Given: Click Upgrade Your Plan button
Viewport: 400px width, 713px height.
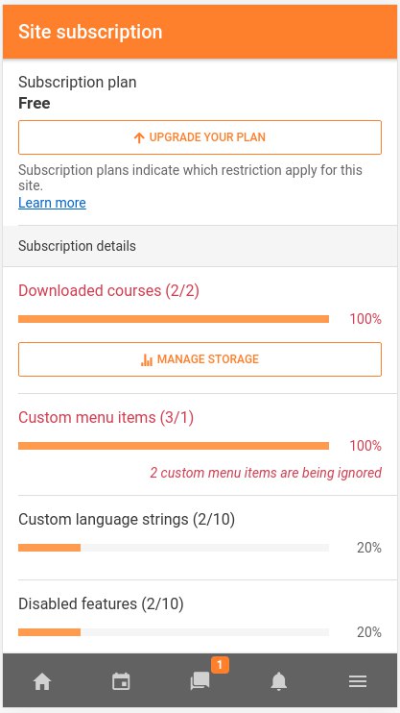Looking at the screenshot, I should tap(200, 137).
